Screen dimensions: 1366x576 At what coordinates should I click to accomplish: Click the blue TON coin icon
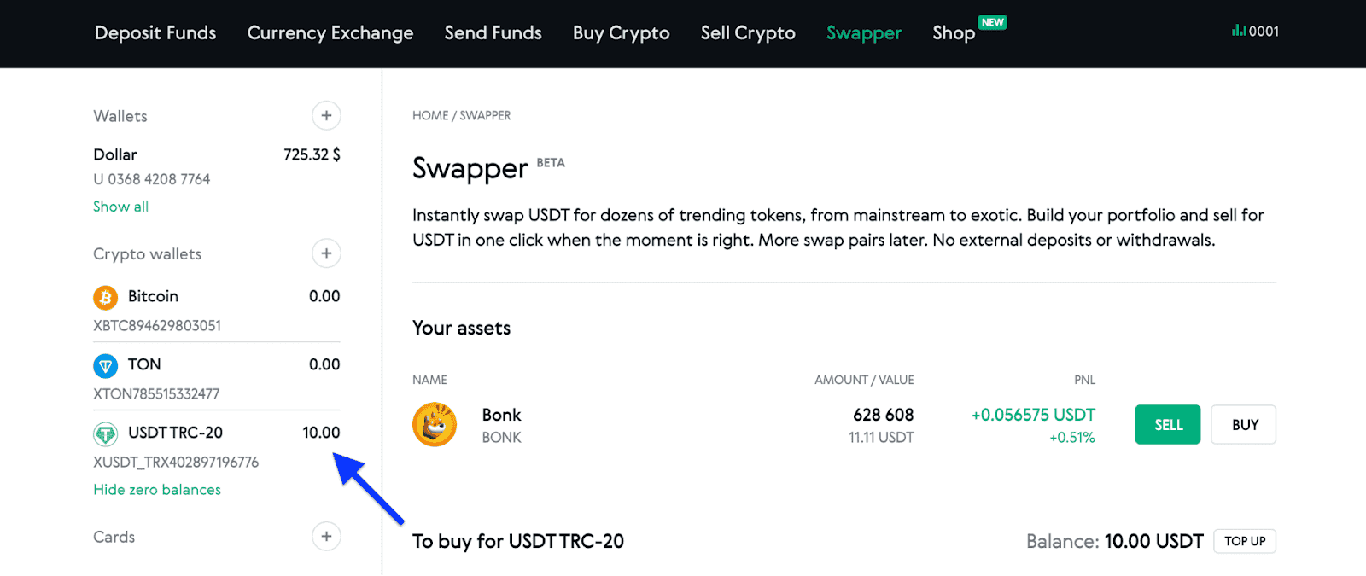(105, 366)
